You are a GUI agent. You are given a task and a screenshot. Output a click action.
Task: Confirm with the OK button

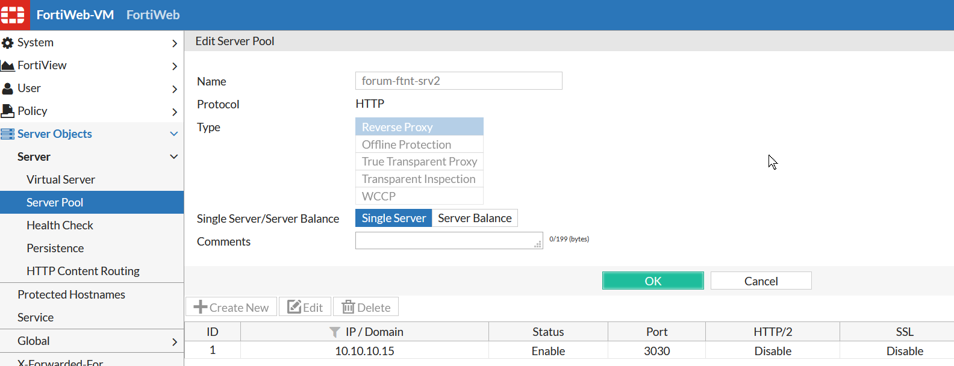click(x=653, y=281)
